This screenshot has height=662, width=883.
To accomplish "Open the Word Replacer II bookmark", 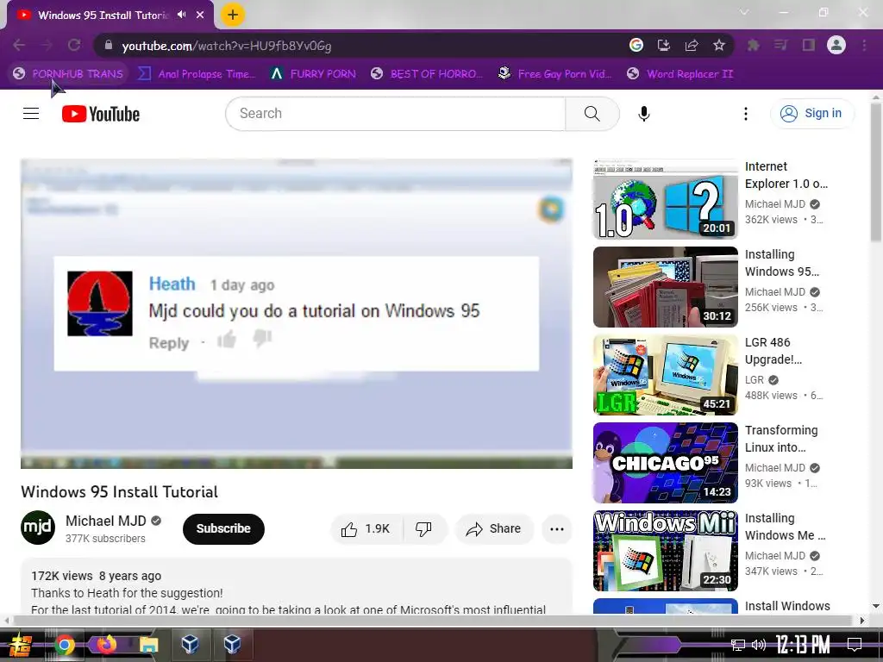I will click(680, 74).
